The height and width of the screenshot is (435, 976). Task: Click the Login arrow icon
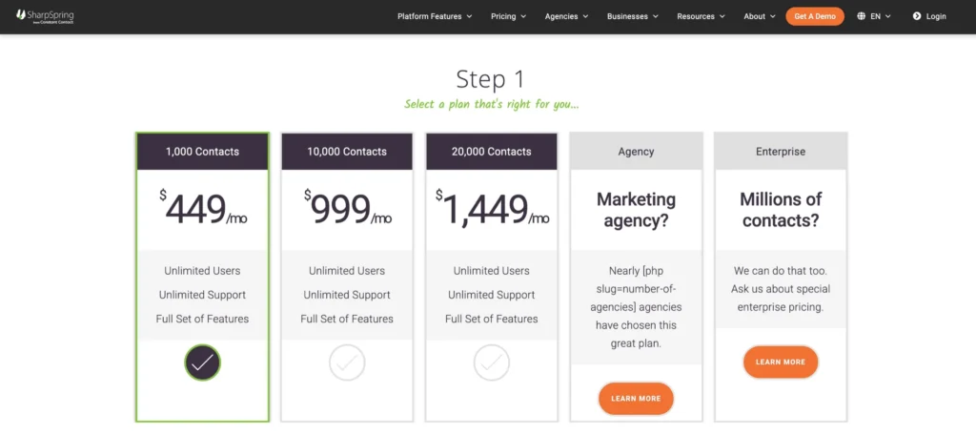pyautogui.click(x=917, y=16)
